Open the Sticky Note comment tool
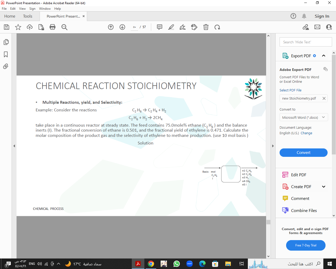The height and width of the screenshot is (269, 336). (x=159, y=27)
